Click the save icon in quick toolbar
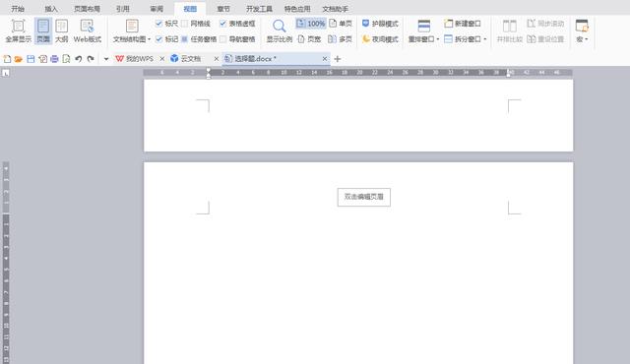Image resolution: width=630 pixels, height=364 pixels. 31,59
